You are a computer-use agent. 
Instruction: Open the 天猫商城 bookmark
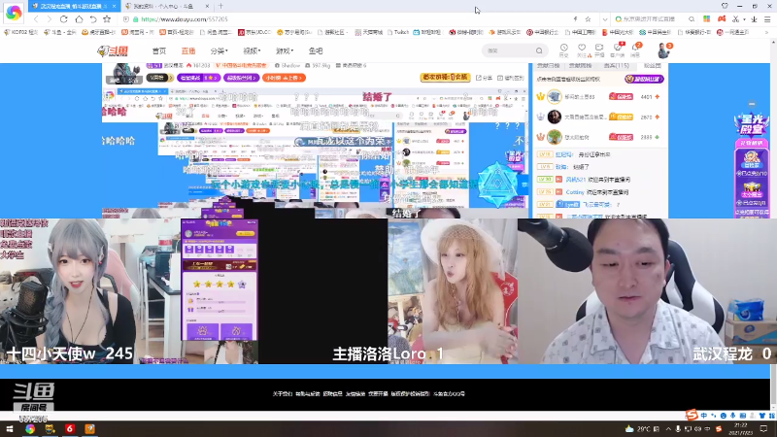pyautogui.click(x=369, y=32)
